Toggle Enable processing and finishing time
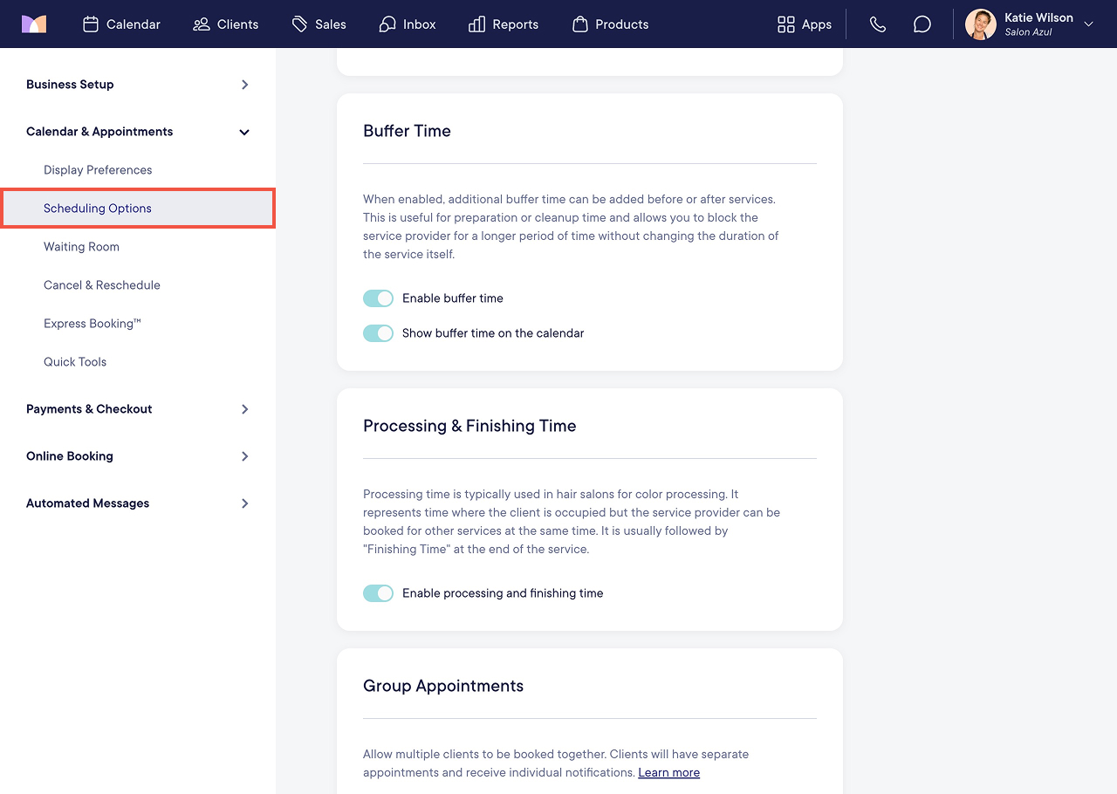This screenshot has height=794, width=1117. coord(378,593)
